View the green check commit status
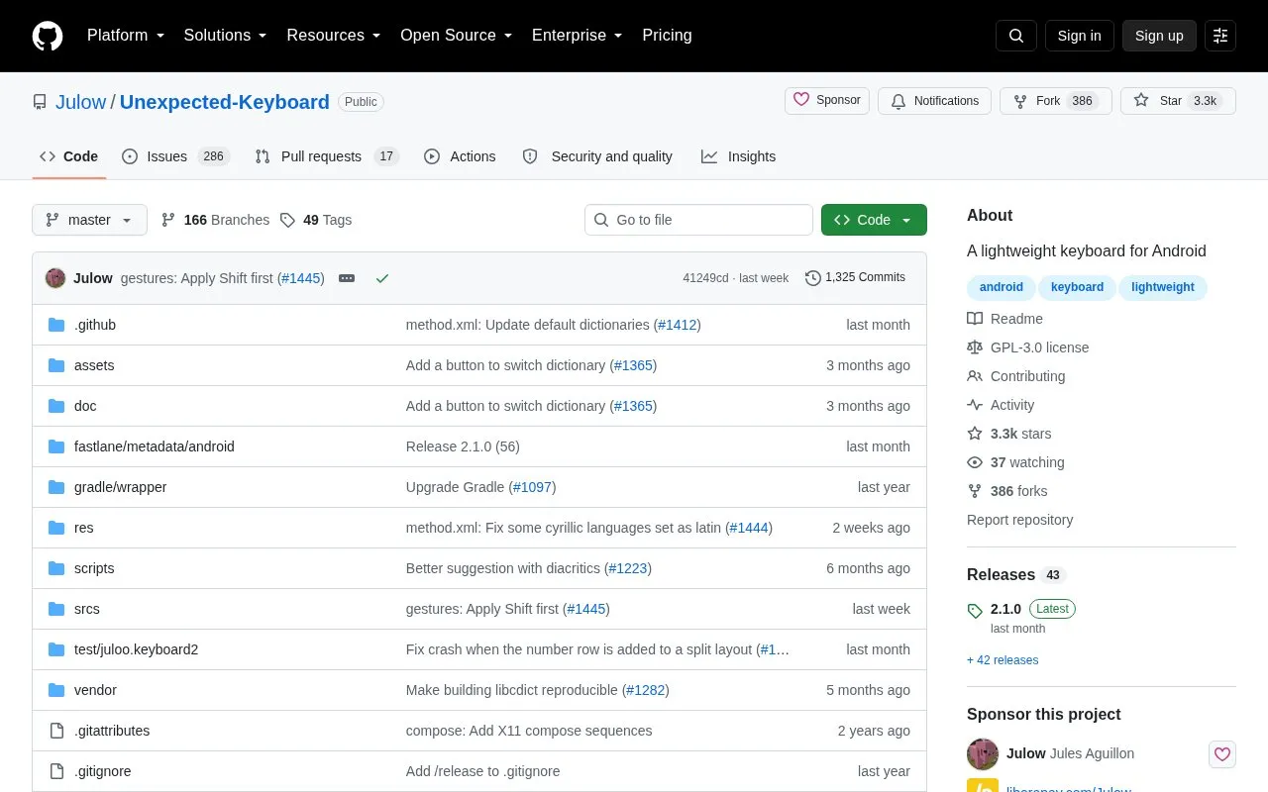Image resolution: width=1268 pixels, height=792 pixels. tap(382, 278)
